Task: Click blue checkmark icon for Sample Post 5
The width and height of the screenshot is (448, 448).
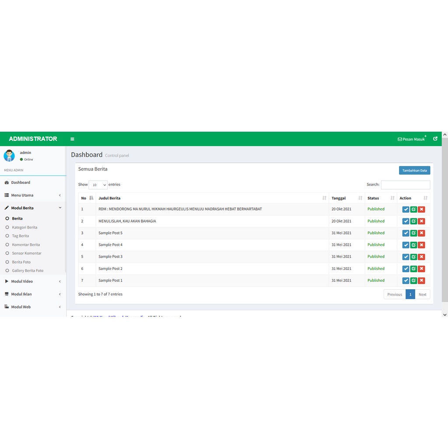Action: [406, 233]
